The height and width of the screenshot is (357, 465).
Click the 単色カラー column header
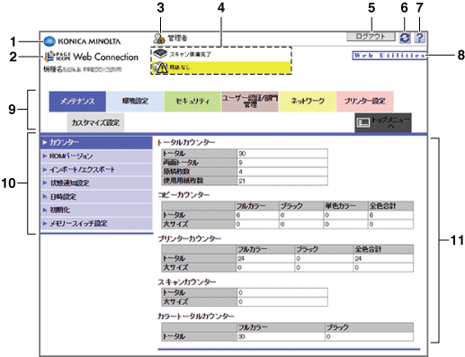[x=341, y=206]
